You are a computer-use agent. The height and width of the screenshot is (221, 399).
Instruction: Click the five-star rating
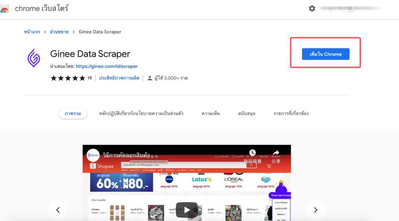pyautogui.click(x=68, y=78)
